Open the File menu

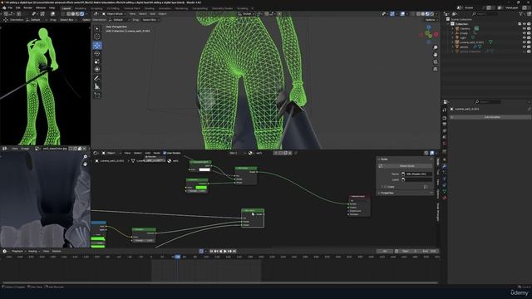10,7
